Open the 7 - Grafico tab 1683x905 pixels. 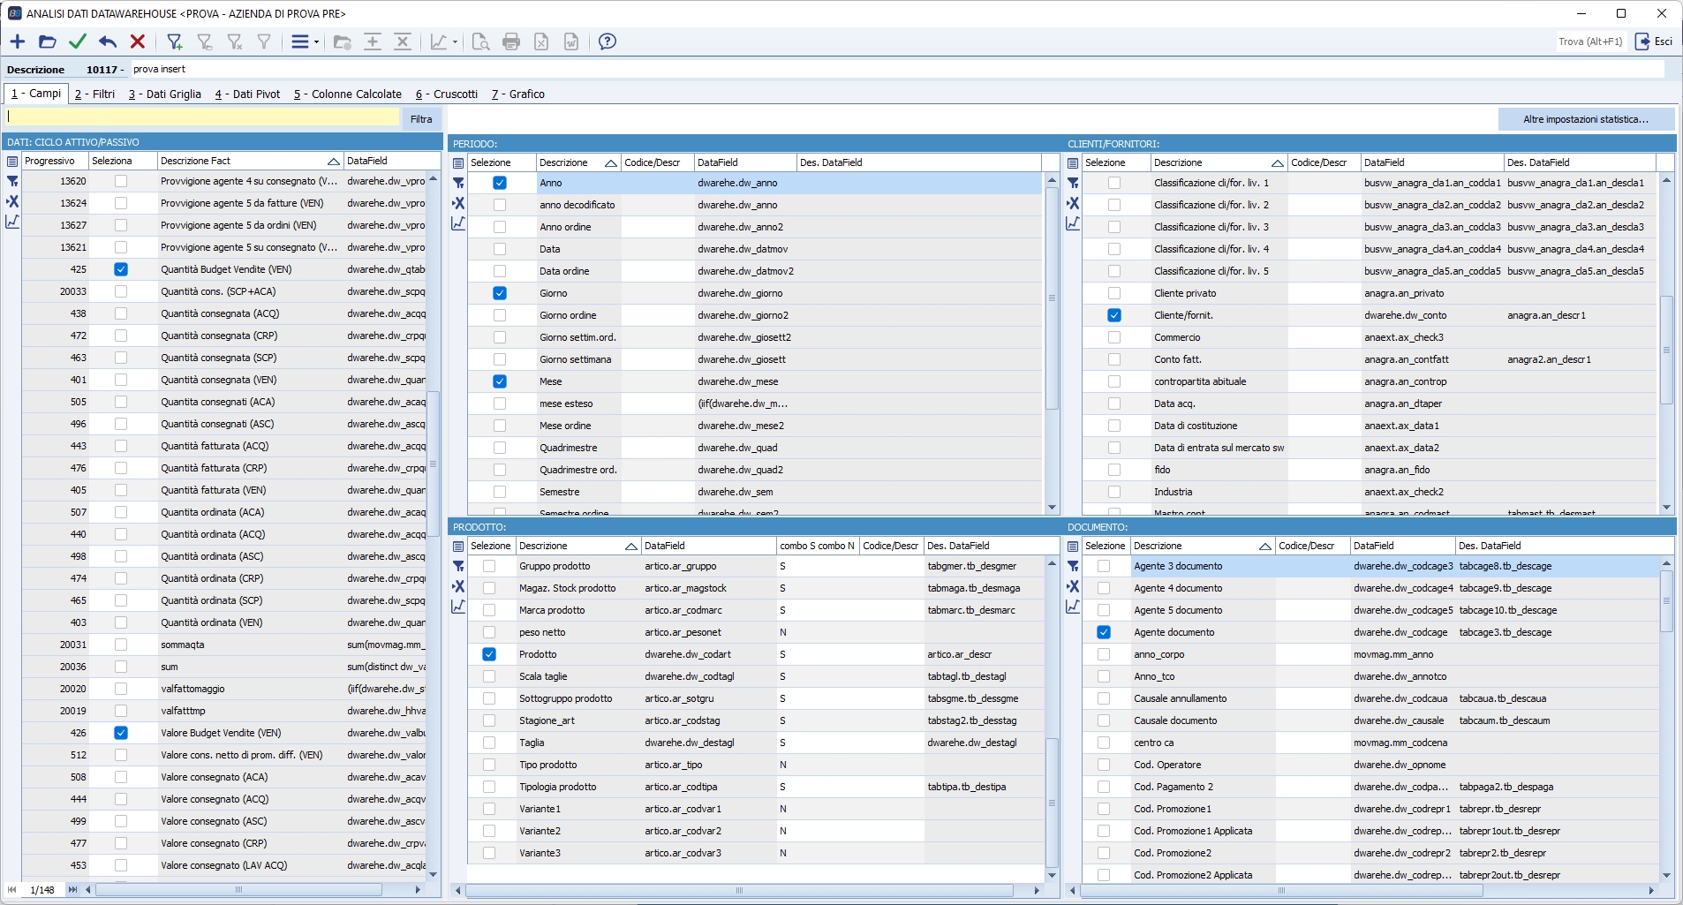coord(518,94)
